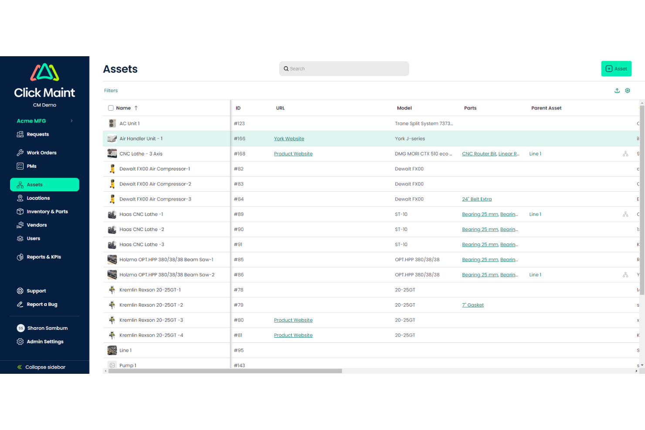The height and width of the screenshot is (430, 645).
Task: Open Filters
Action: point(111,91)
